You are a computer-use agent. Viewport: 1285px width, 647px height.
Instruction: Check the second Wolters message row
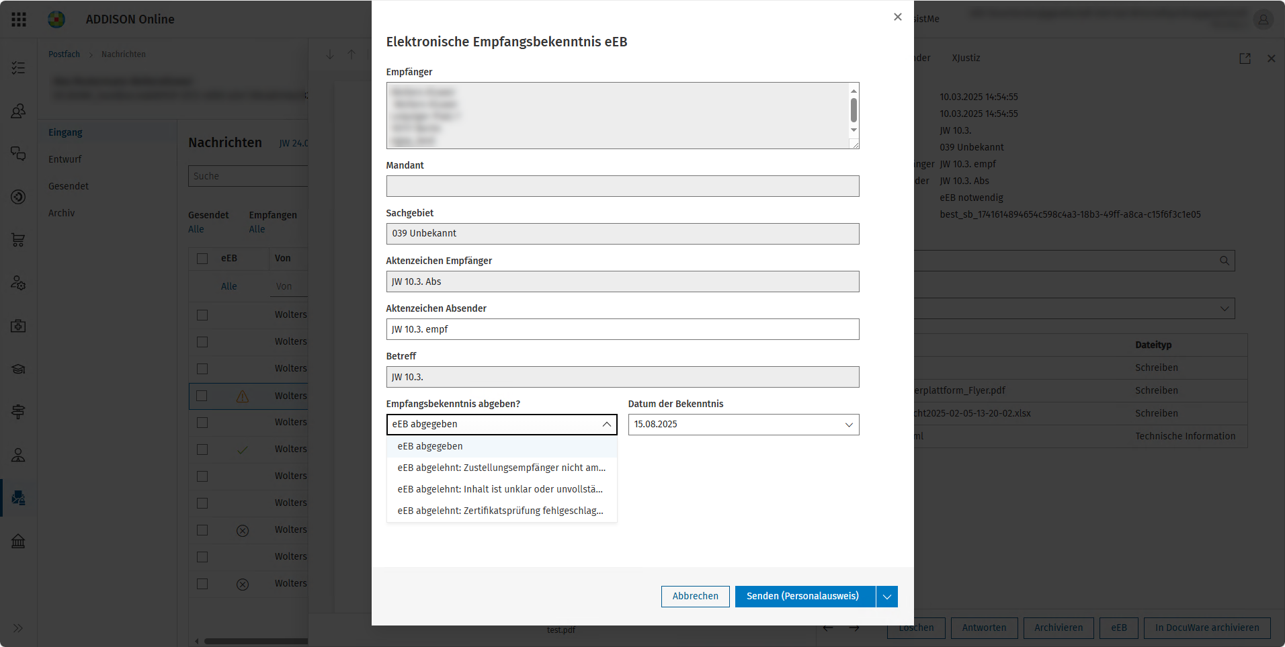202,342
